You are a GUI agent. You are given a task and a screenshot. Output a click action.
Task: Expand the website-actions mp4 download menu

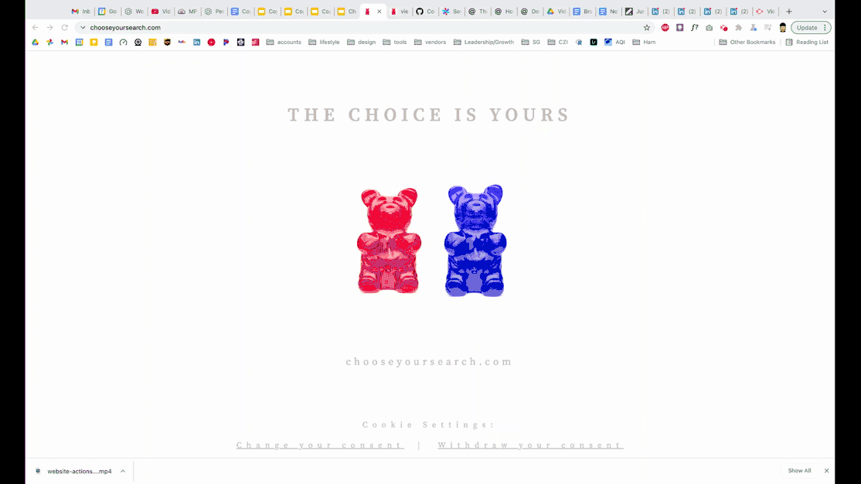[123, 471]
